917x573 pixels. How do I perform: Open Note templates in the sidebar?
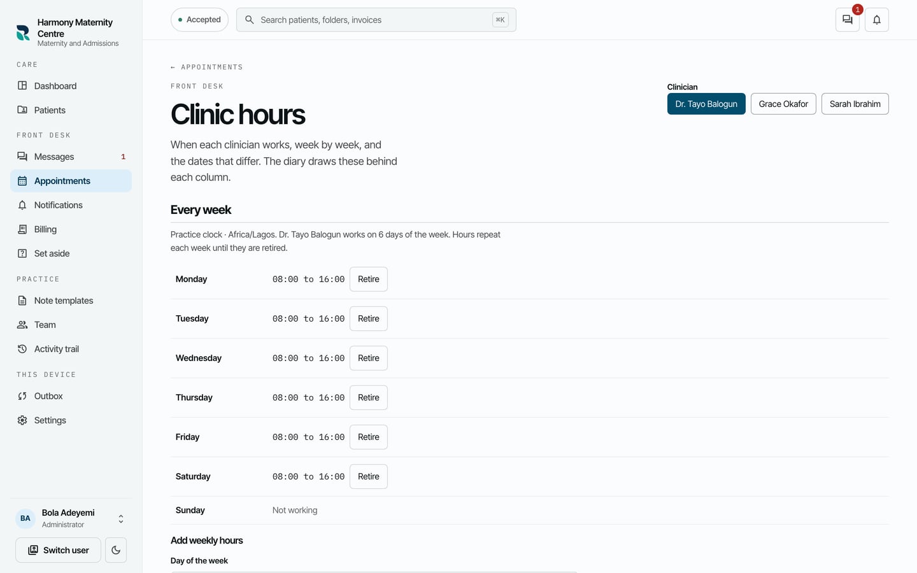71,301
